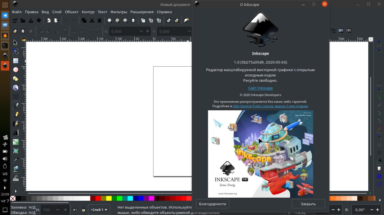Open the Контур menu
This screenshot has height=215, width=384.
tap(88, 12)
